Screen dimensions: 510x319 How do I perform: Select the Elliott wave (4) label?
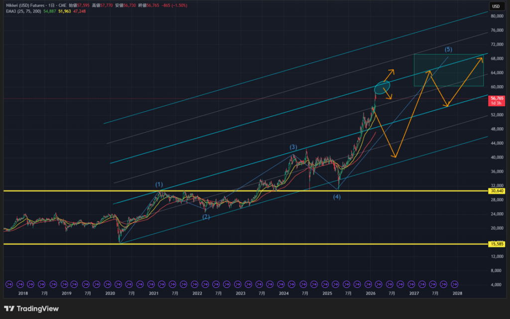pos(337,197)
